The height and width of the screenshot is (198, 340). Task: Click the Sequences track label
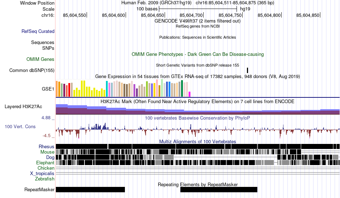(x=43, y=42)
